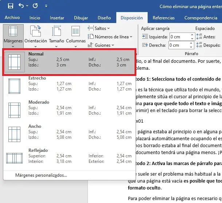The width and height of the screenshot is (222, 203).
Task: Click the Normal margin thumbnail icon
Action: pyautogui.click(x=14, y=62)
